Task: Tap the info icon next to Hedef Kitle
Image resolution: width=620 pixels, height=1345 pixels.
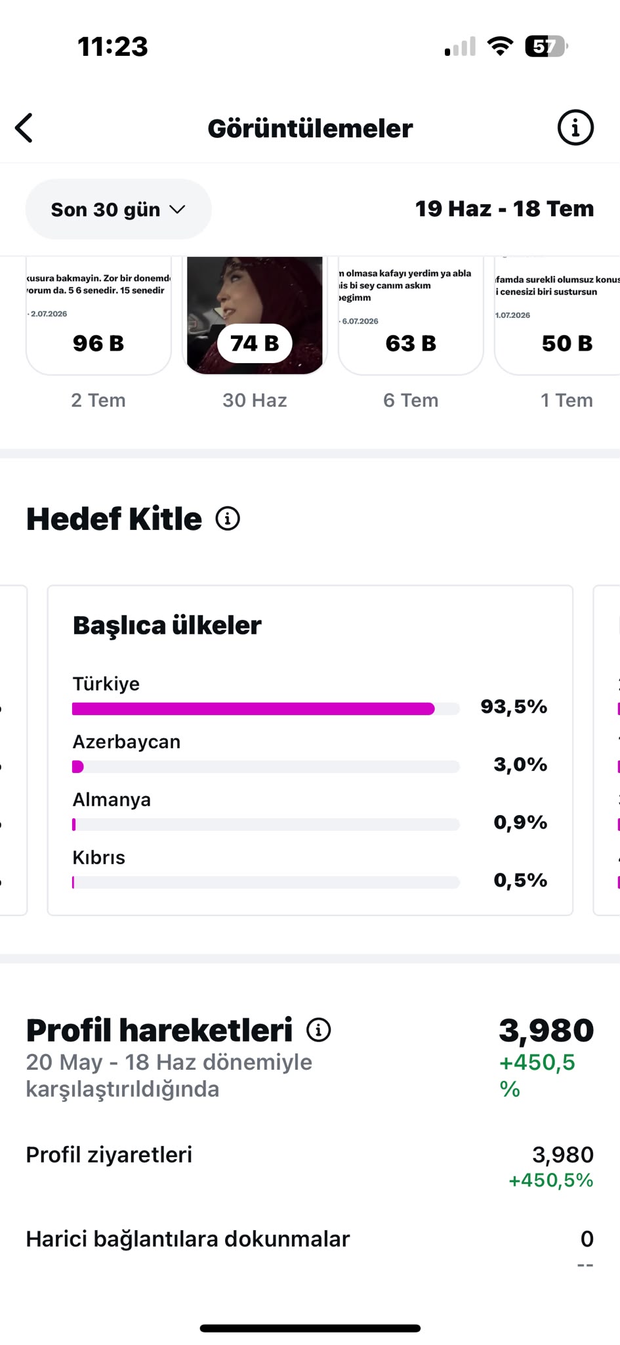Action: [228, 519]
